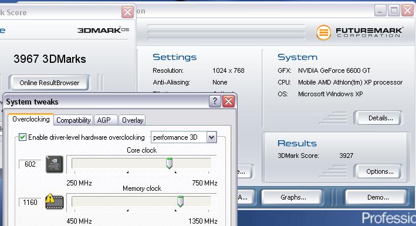Click the 1350 MHz memory clock maximum label
The height and width of the screenshot is (226, 416).
tap(203, 221)
